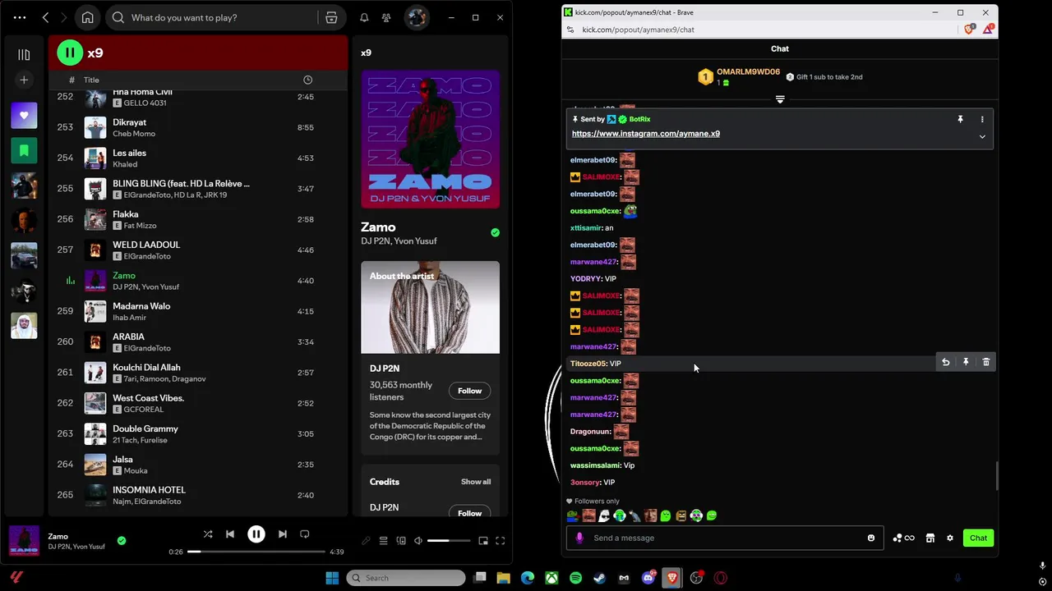Image resolution: width=1052 pixels, height=591 pixels.
Task: Open Liked Songs playlist in sidebar
Action: [x=24, y=116]
